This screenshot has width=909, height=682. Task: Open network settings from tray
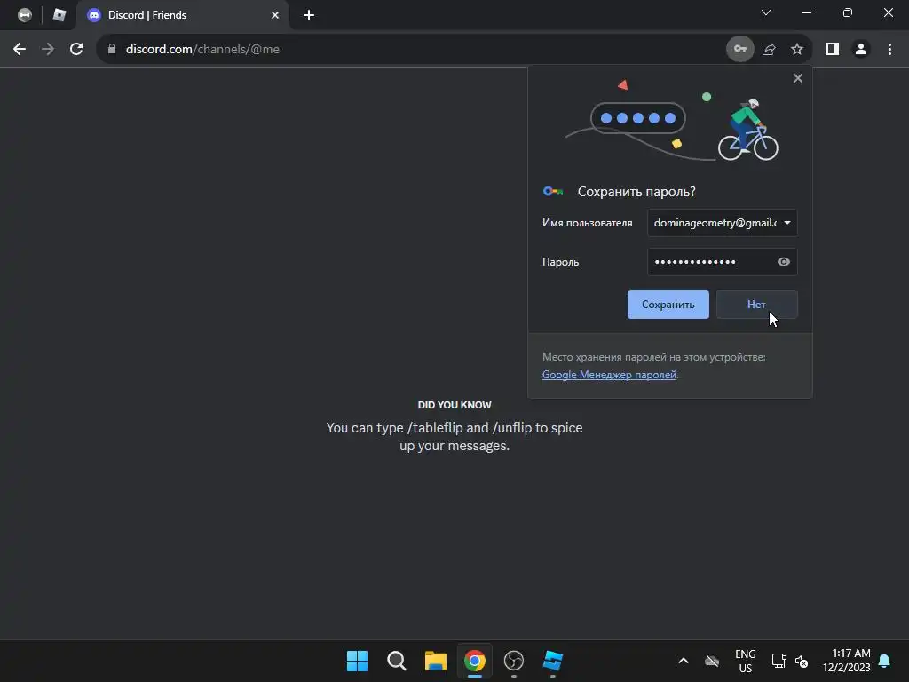click(x=779, y=661)
